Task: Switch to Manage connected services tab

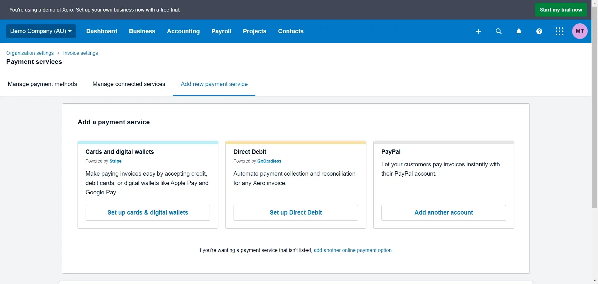Action: [x=129, y=84]
